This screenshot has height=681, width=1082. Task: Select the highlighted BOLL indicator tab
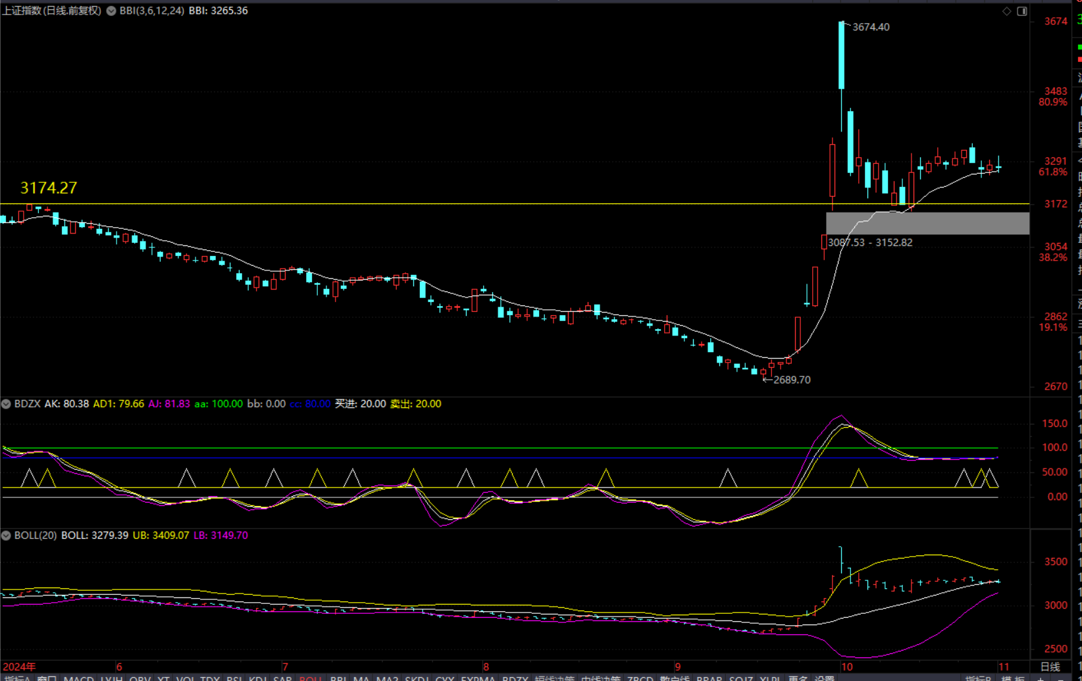click(310, 678)
